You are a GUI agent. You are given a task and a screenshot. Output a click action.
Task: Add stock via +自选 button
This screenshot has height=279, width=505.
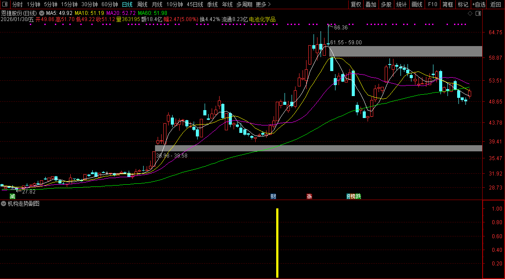pos(479,4)
